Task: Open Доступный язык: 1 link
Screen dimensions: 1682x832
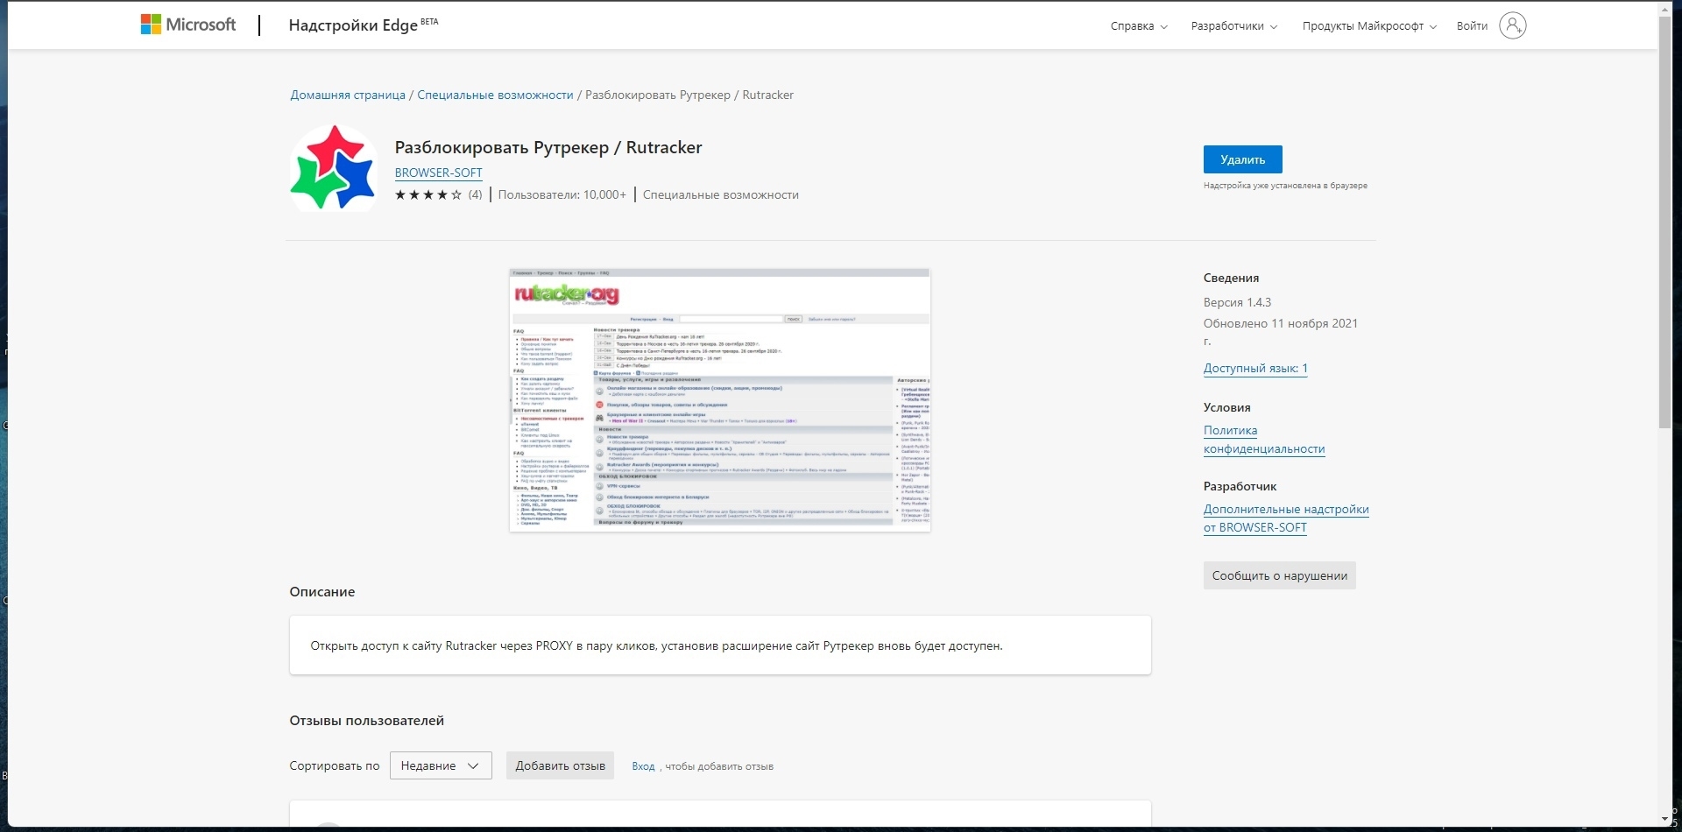Action: pyautogui.click(x=1255, y=368)
